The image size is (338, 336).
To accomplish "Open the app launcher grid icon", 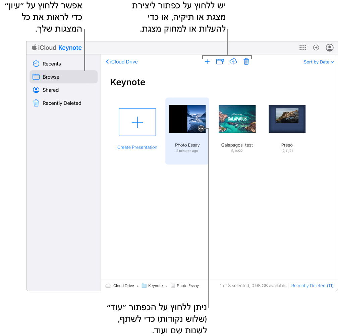I will tap(303, 47).
